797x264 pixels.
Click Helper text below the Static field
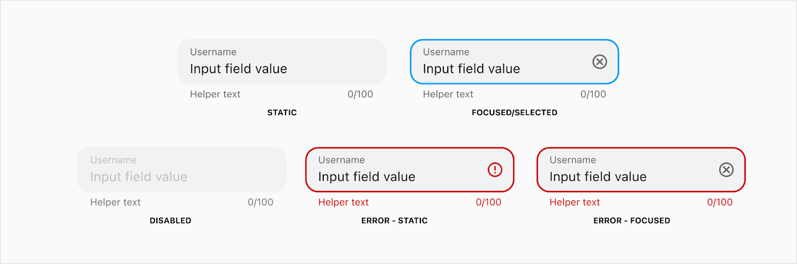pyautogui.click(x=215, y=94)
